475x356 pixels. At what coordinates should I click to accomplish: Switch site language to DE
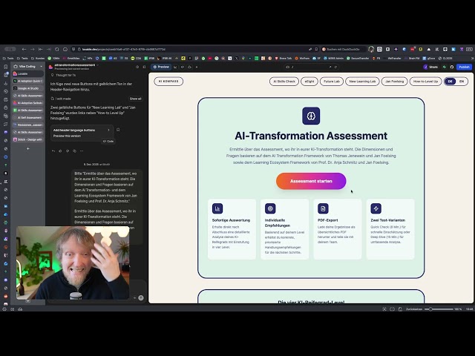[x=451, y=82]
